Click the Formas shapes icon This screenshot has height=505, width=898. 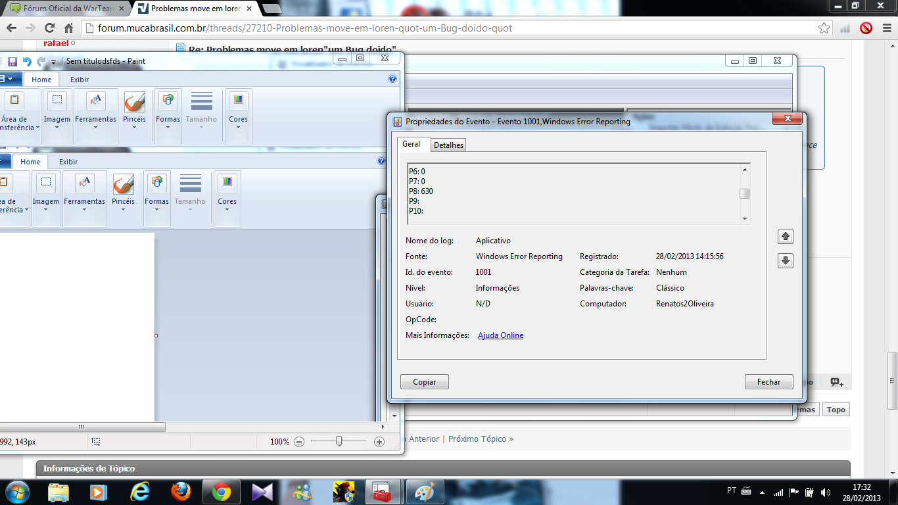[168, 101]
